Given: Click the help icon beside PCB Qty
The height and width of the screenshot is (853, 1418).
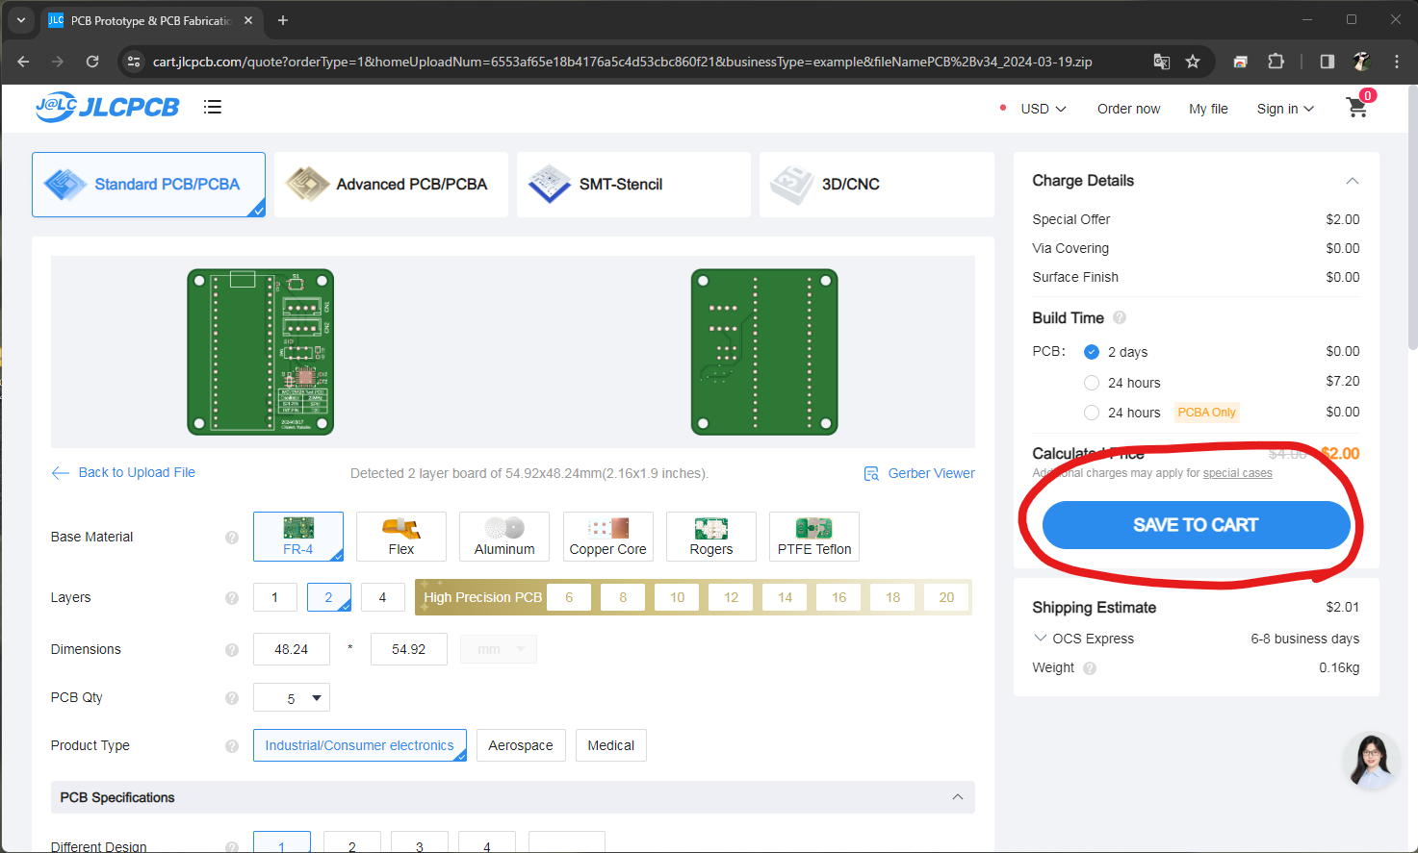Looking at the screenshot, I should tap(231, 697).
